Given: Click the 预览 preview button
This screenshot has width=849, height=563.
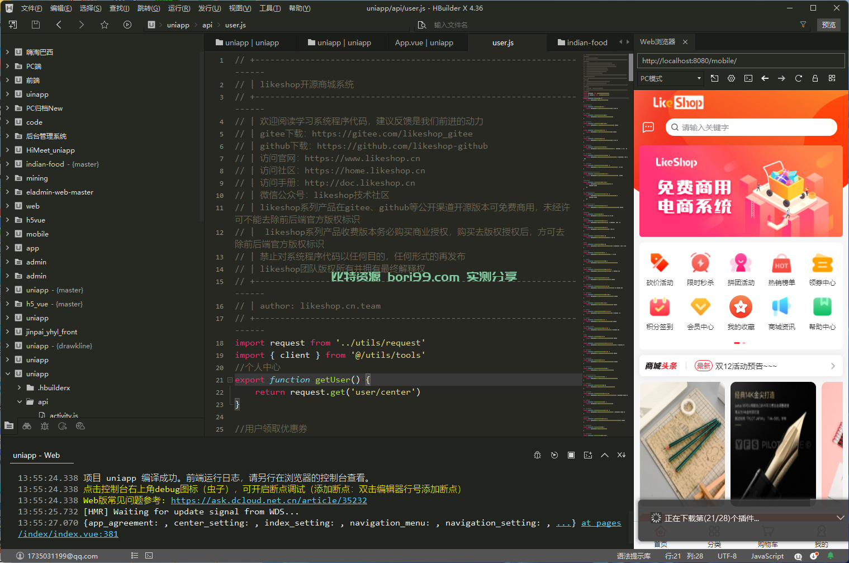Looking at the screenshot, I should click(829, 25).
